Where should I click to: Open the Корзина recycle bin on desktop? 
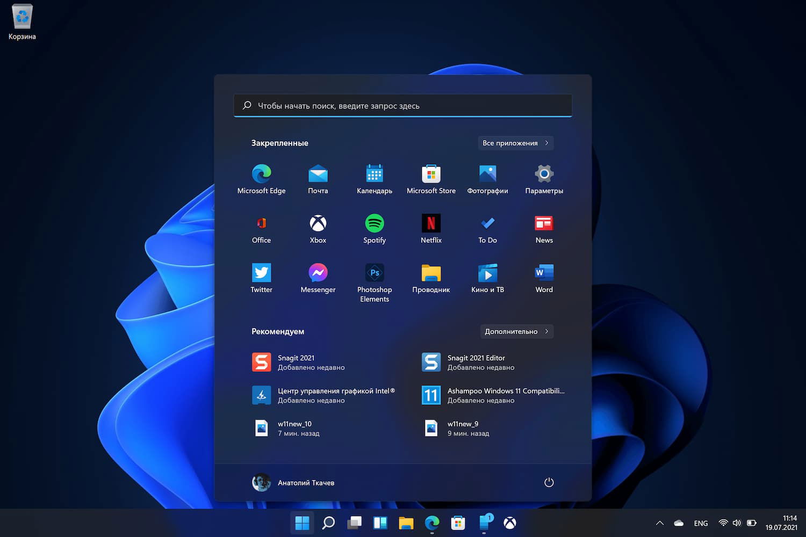tap(22, 23)
